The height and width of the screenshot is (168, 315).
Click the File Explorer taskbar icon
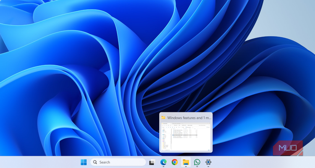pos(186,162)
